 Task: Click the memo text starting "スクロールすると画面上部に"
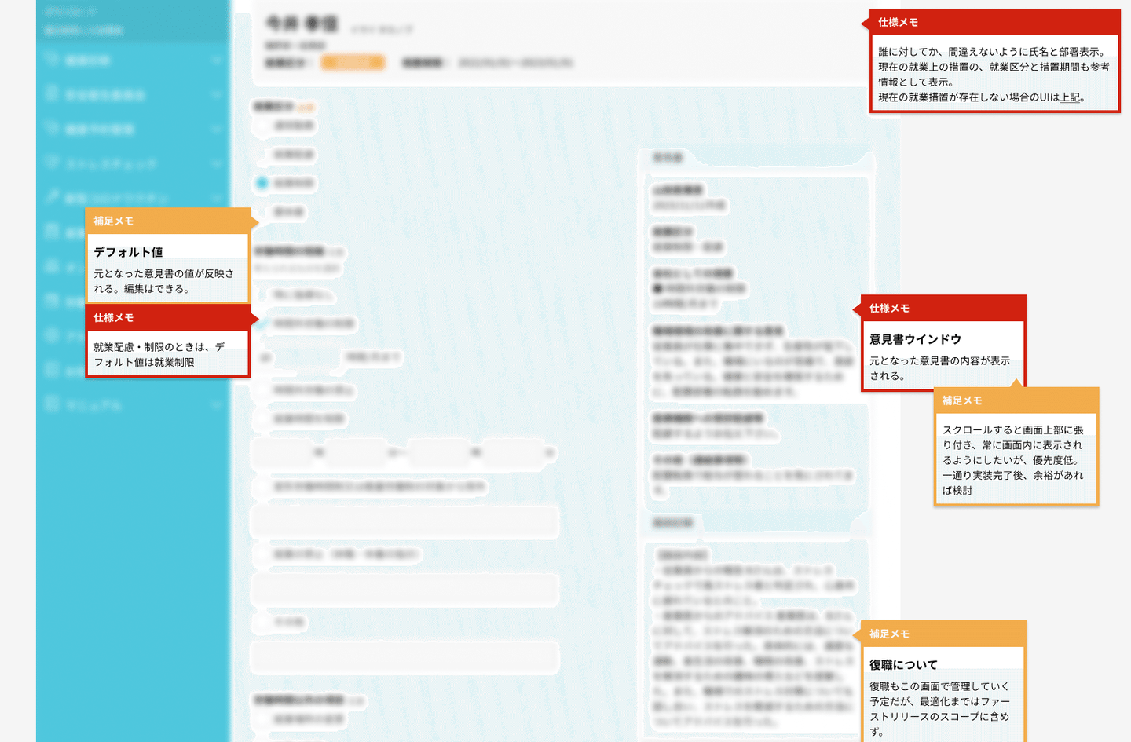point(1014,460)
